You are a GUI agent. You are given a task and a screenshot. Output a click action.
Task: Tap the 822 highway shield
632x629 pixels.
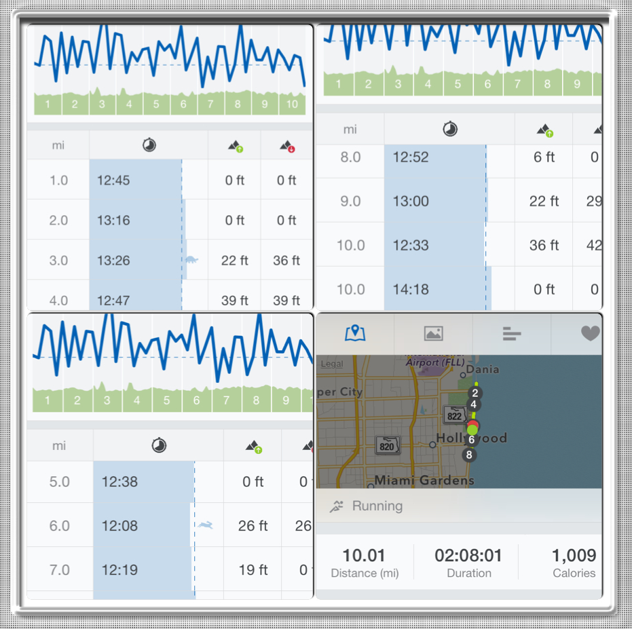click(454, 415)
